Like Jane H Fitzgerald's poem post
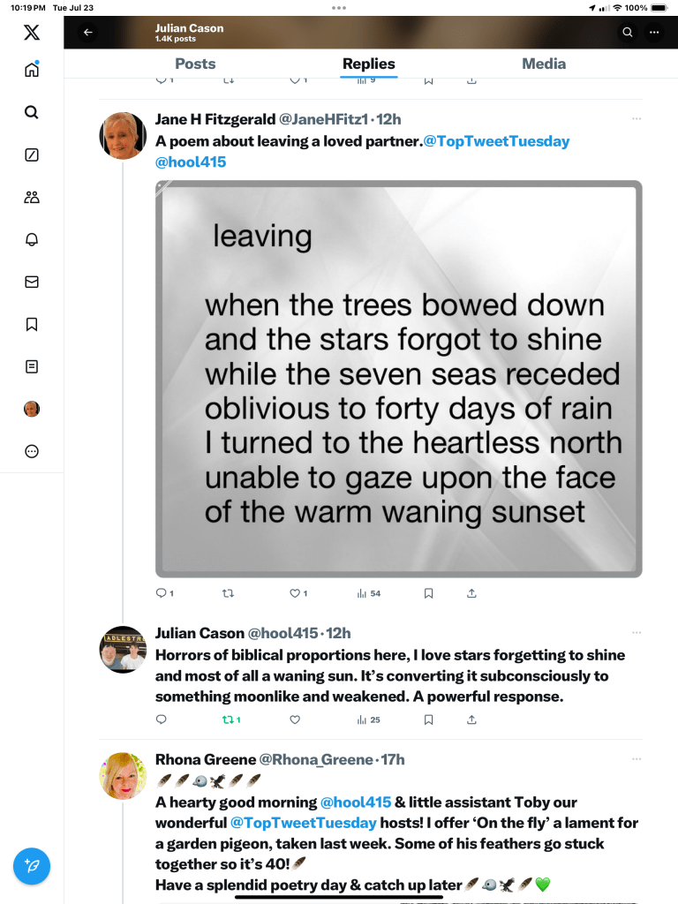This screenshot has width=678, height=904. coord(296,593)
